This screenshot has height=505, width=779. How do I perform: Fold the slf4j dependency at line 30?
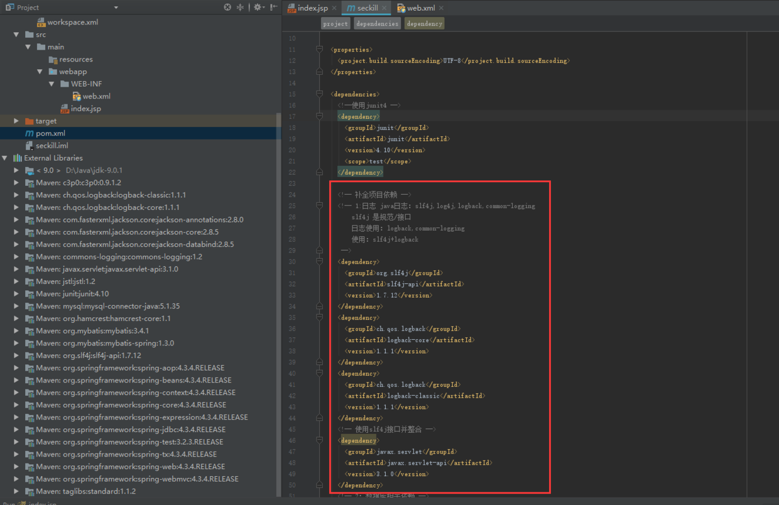[x=320, y=261]
